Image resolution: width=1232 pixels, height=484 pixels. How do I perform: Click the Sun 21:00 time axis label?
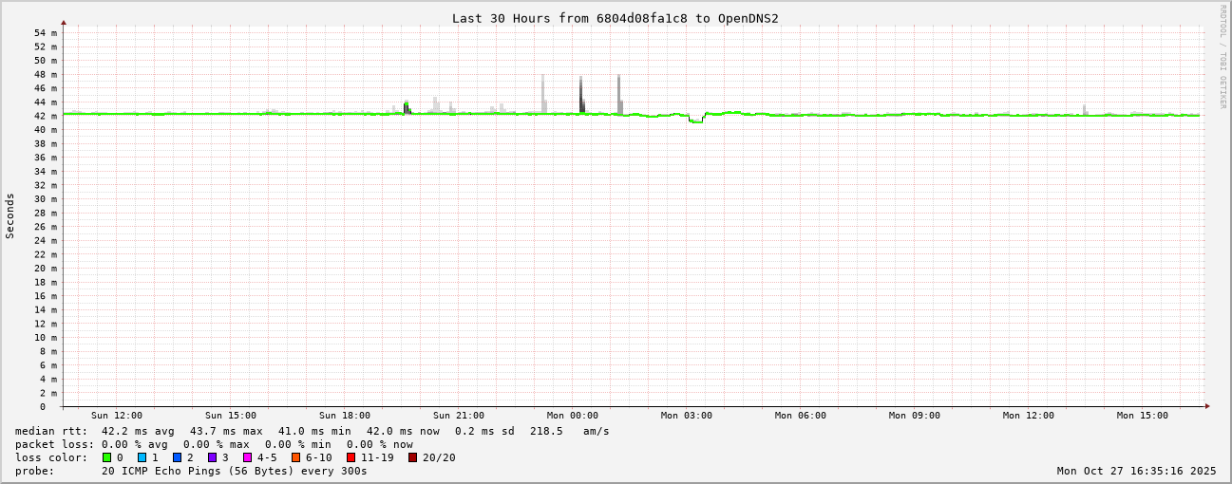pyautogui.click(x=459, y=416)
